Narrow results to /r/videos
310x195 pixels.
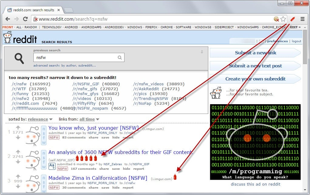pos(82,99)
